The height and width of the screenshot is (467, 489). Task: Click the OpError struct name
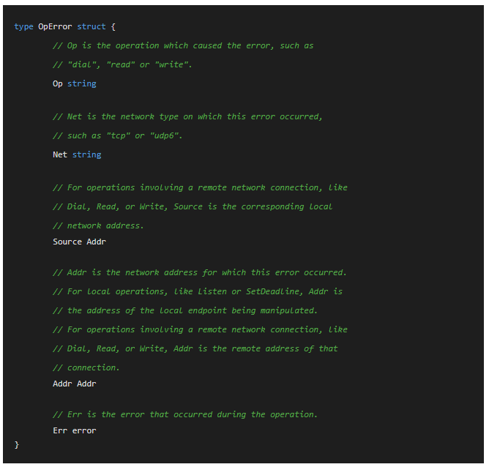click(55, 26)
